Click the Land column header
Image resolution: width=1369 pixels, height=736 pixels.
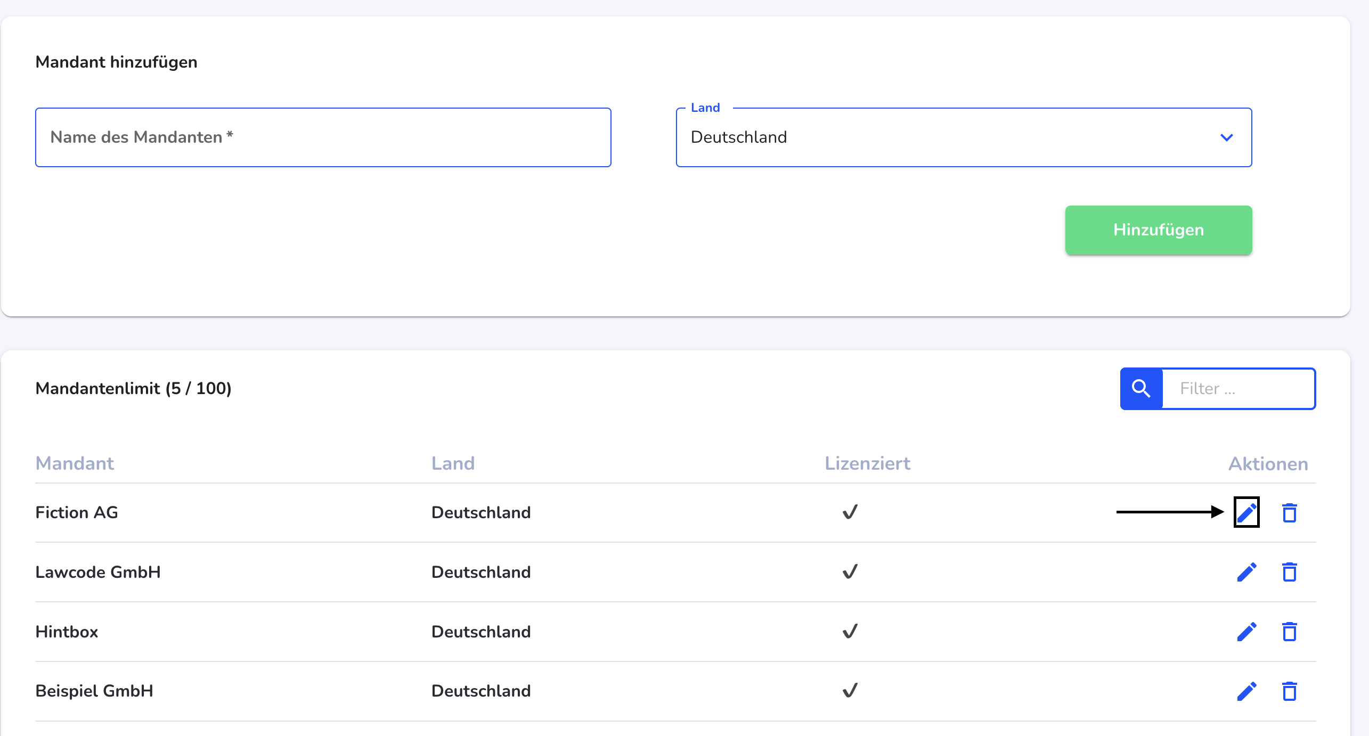tap(453, 463)
